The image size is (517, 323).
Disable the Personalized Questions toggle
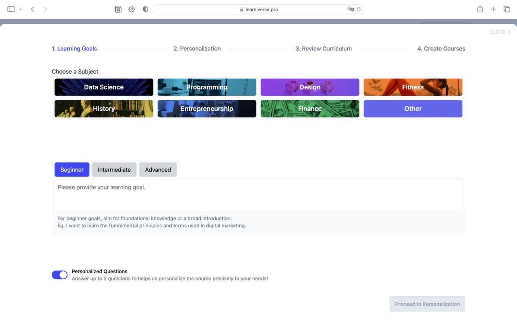59,275
